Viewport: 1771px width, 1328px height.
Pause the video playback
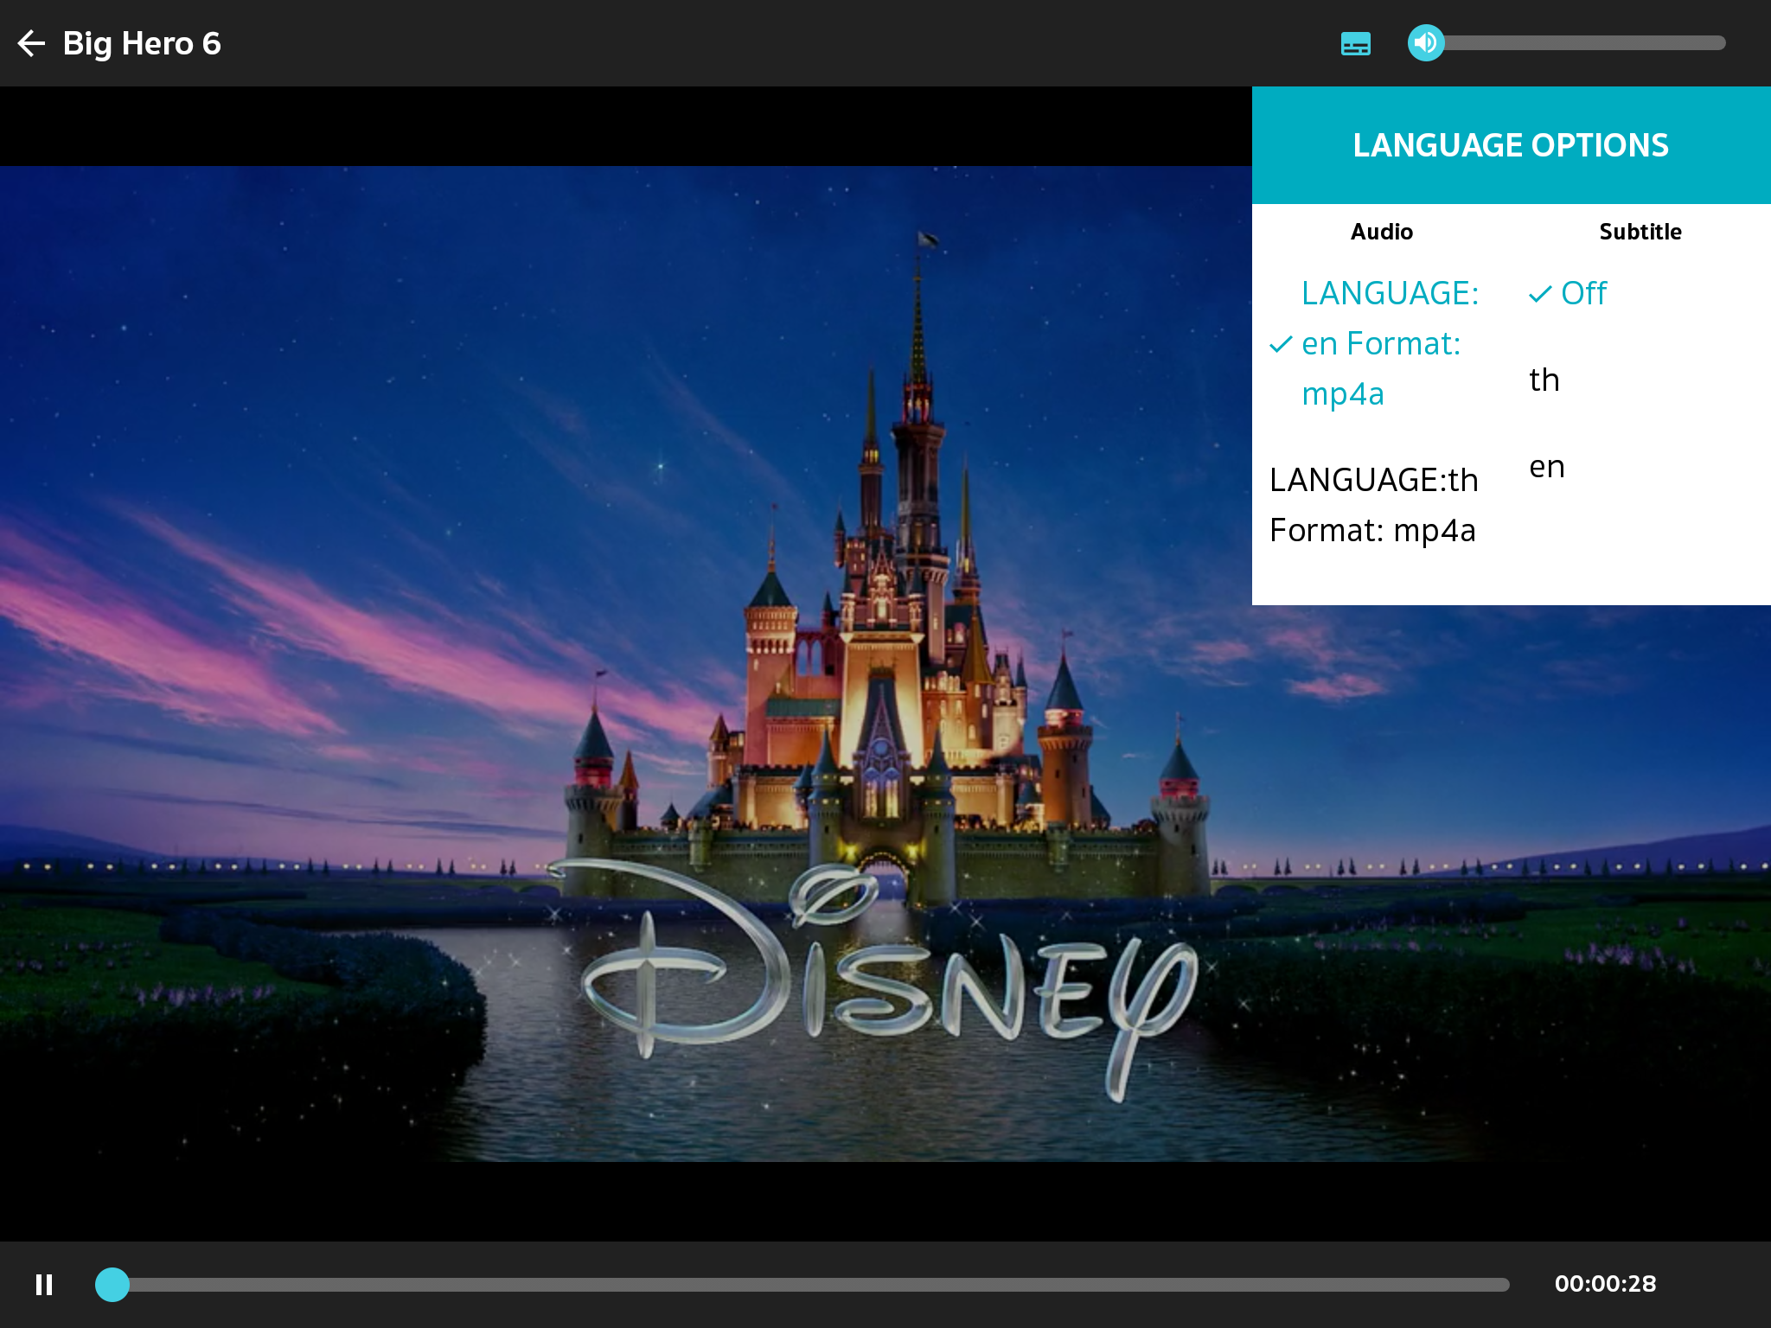tap(44, 1284)
